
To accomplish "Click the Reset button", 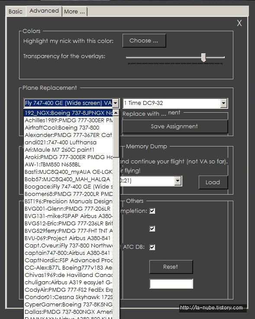I will tap(171, 267).
